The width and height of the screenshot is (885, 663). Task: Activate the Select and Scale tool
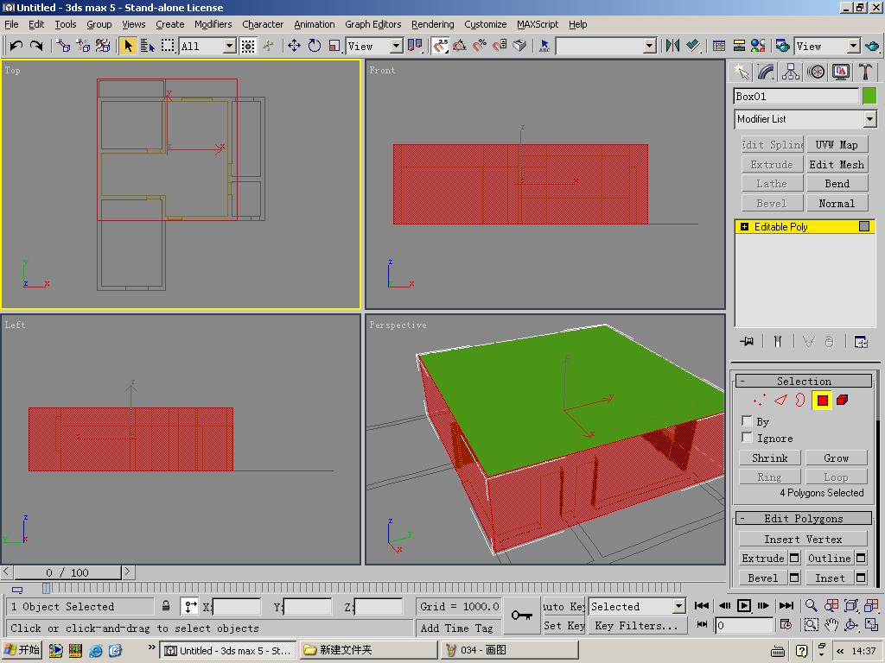pos(334,46)
